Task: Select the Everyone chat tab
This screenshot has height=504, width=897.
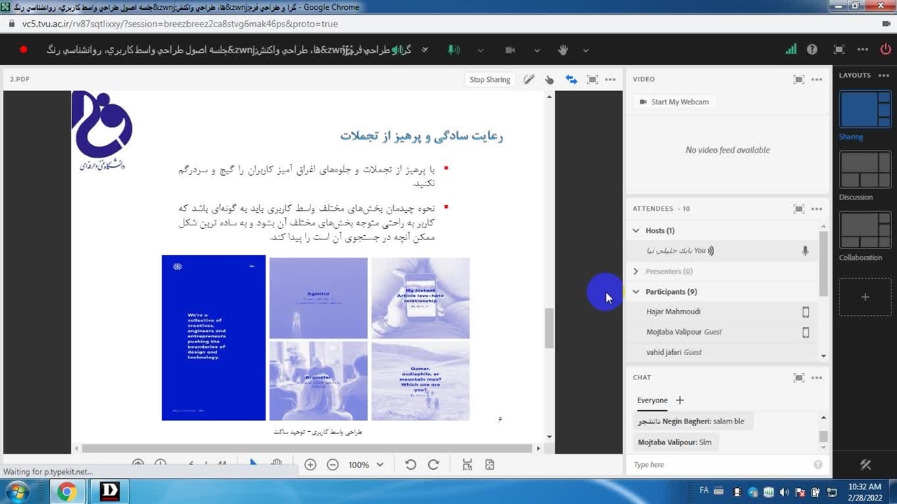Action: [652, 400]
